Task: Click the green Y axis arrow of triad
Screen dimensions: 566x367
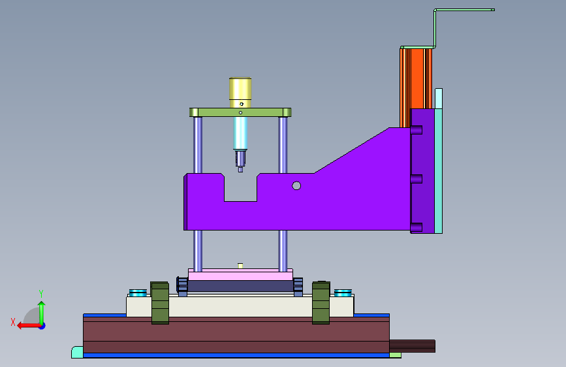Action: click(x=42, y=312)
